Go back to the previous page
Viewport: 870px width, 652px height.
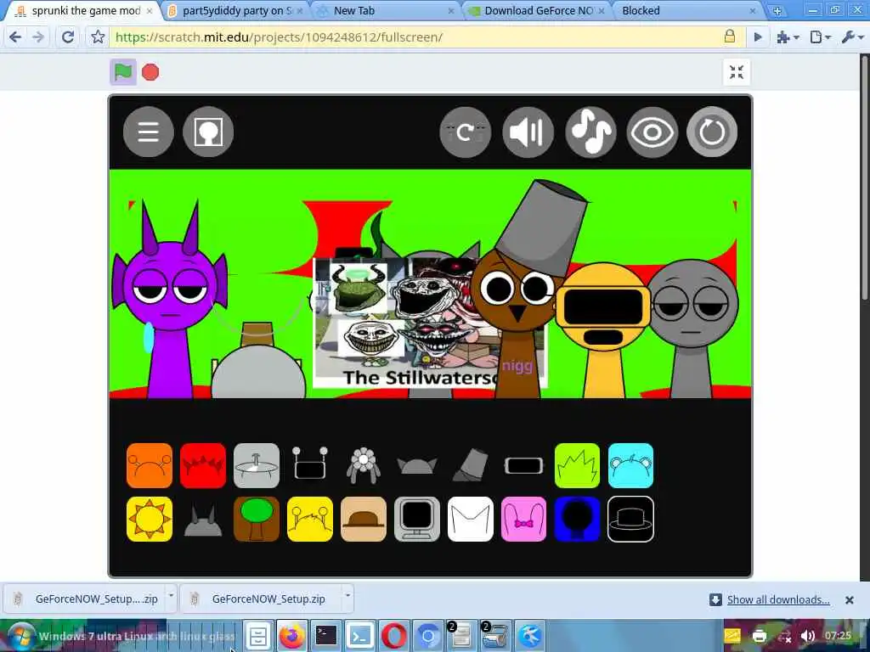(15, 37)
